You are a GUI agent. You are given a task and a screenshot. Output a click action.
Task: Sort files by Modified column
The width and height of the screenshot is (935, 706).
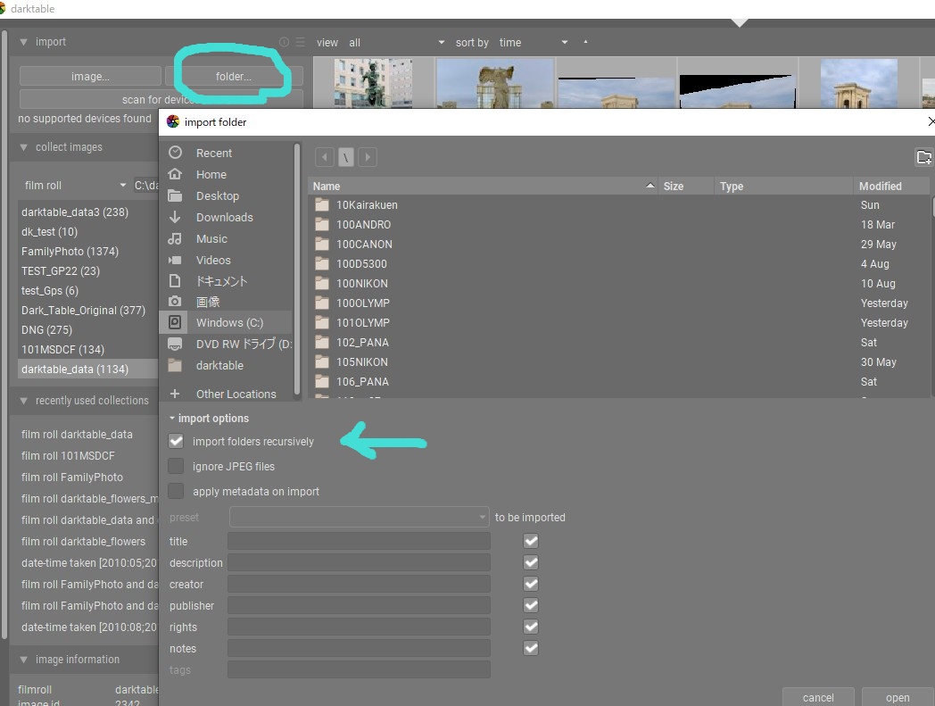pos(891,187)
